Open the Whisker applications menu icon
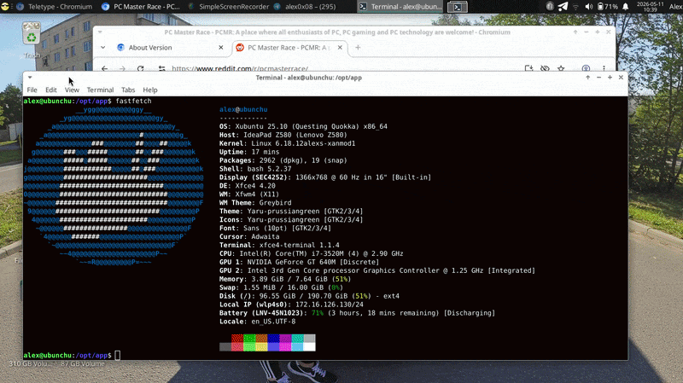 click(x=5, y=7)
